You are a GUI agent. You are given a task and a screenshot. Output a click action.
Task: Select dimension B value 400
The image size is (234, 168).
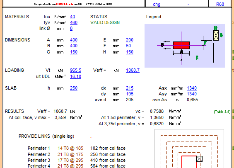74,46
